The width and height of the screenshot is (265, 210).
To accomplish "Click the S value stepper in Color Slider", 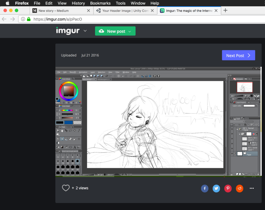I will [x=80, y=114].
